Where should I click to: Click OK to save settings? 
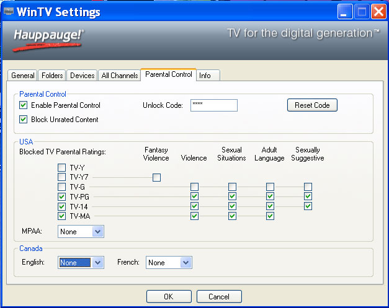(x=168, y=297)
